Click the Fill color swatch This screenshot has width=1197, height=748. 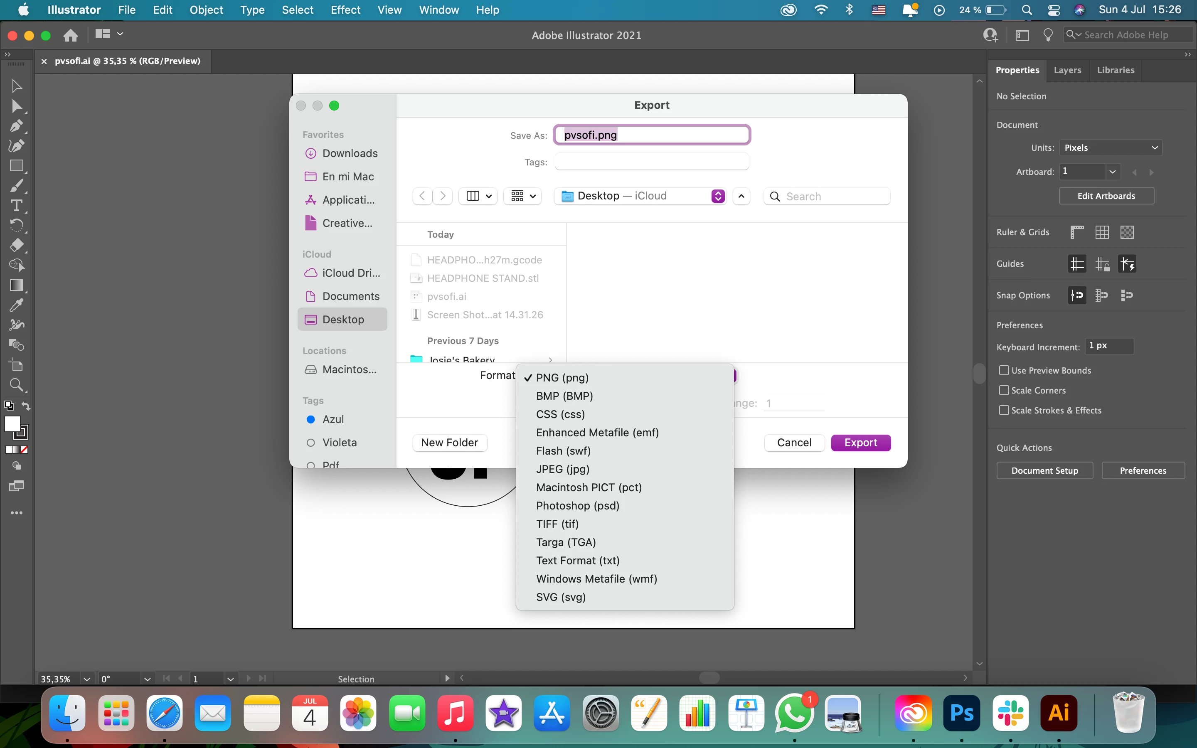pyautogui.click(x=12, y=424)
